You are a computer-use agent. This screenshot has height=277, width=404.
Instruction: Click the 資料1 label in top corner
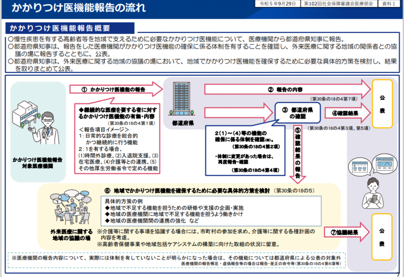coord(389,4)
